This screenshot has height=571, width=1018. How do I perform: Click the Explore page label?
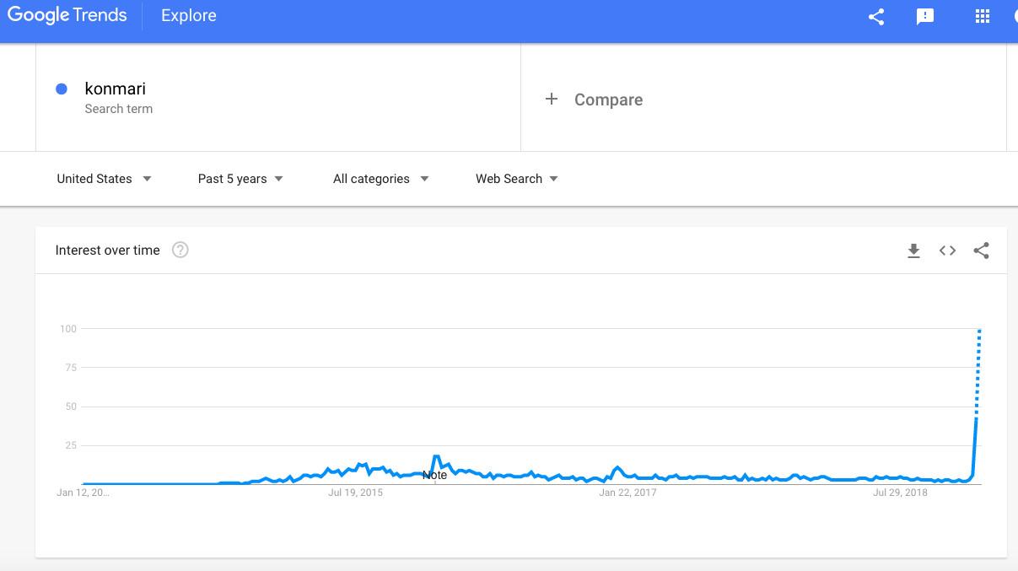tap(189, 16)
